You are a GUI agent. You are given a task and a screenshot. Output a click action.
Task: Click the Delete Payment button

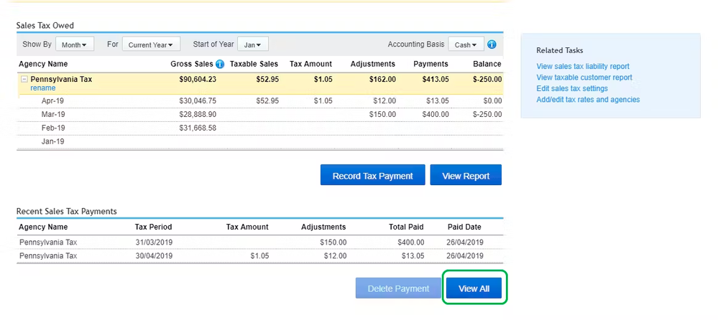398,288
